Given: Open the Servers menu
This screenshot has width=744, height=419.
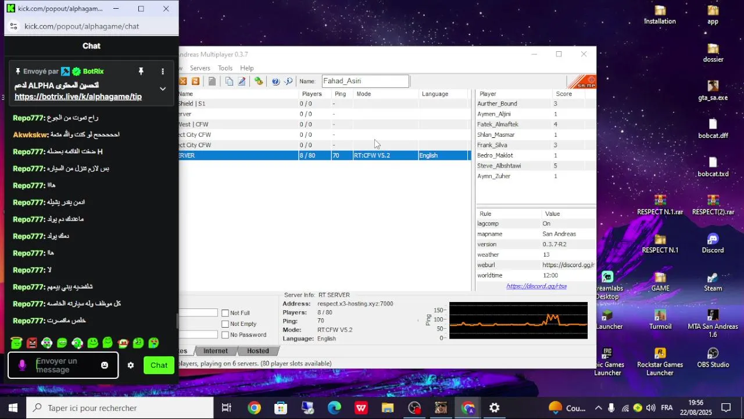Looking at the screenshot, I should [x=200, y=68].
